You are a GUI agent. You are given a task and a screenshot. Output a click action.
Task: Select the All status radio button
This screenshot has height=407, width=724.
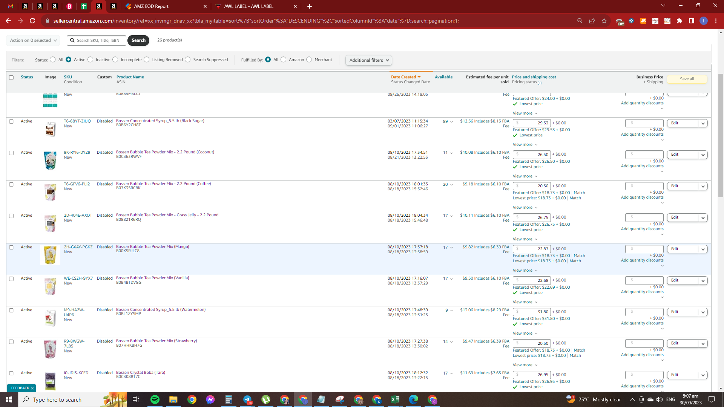tap(53, 60)
